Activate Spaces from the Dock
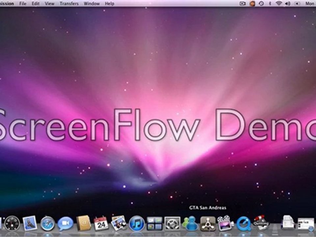Viewport: 316px width, 237px height. pos(155,224)
